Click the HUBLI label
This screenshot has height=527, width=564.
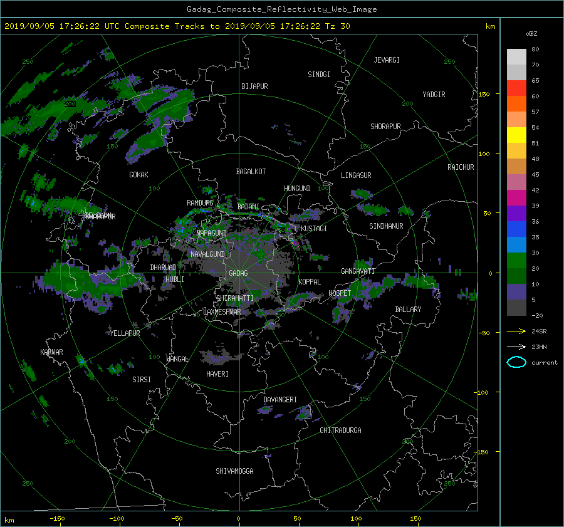tap(175, 279)
